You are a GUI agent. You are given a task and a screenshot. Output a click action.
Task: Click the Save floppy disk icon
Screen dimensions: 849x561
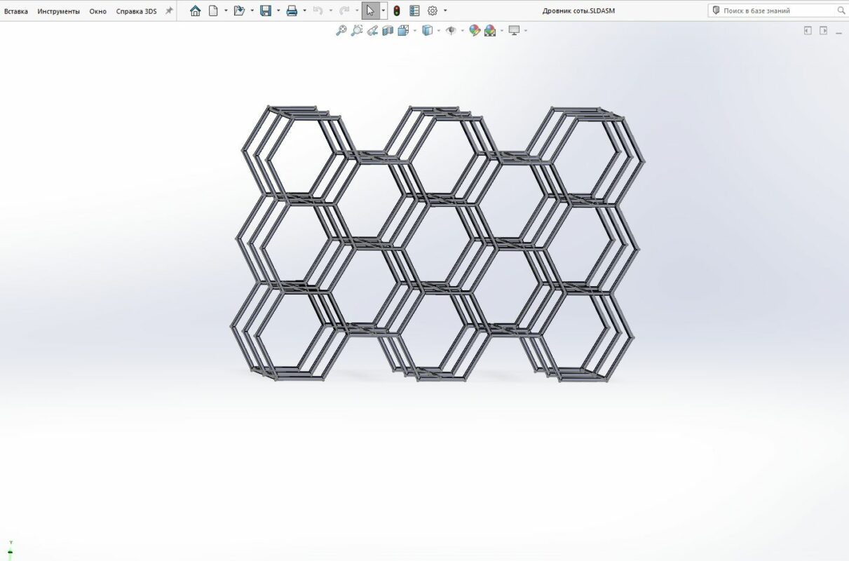pos(266,11)
